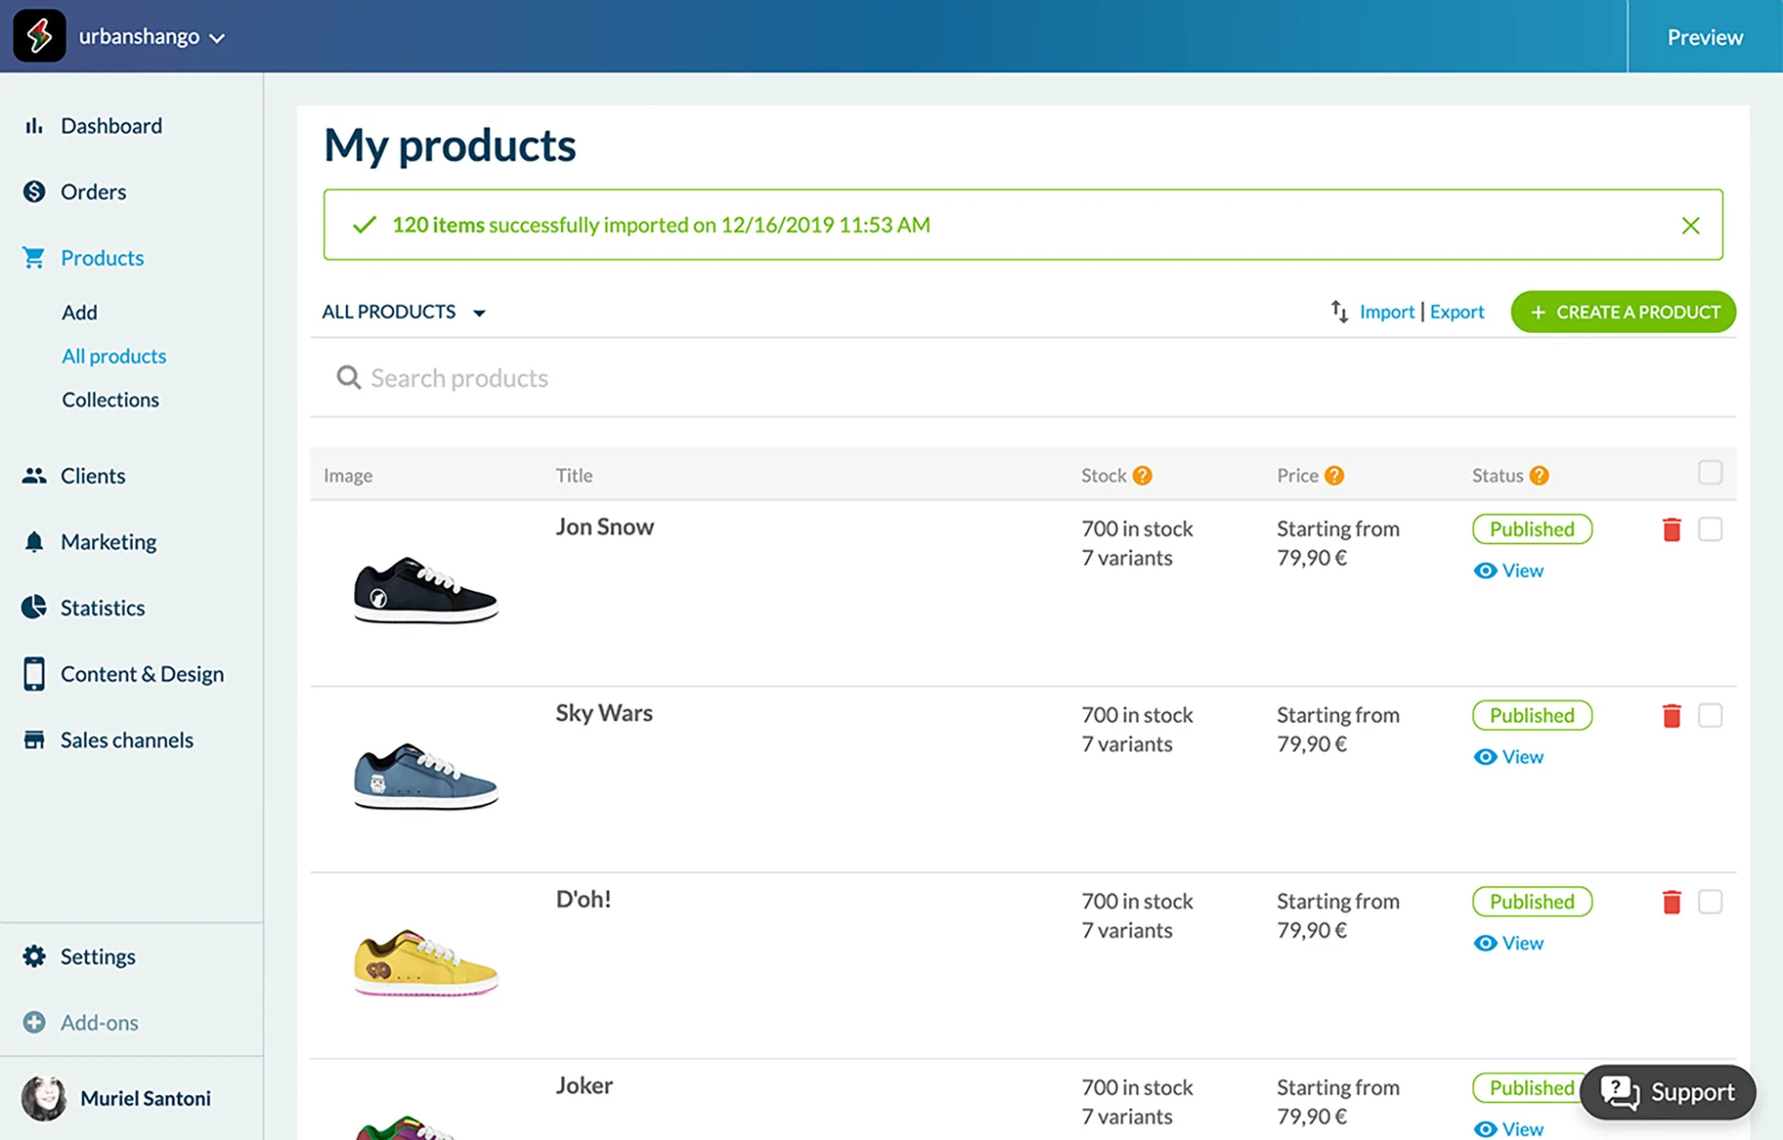Click the Dashboard bar chart icon
The height and width of the screenshot is (1140, 1783).
coord(34,126)
